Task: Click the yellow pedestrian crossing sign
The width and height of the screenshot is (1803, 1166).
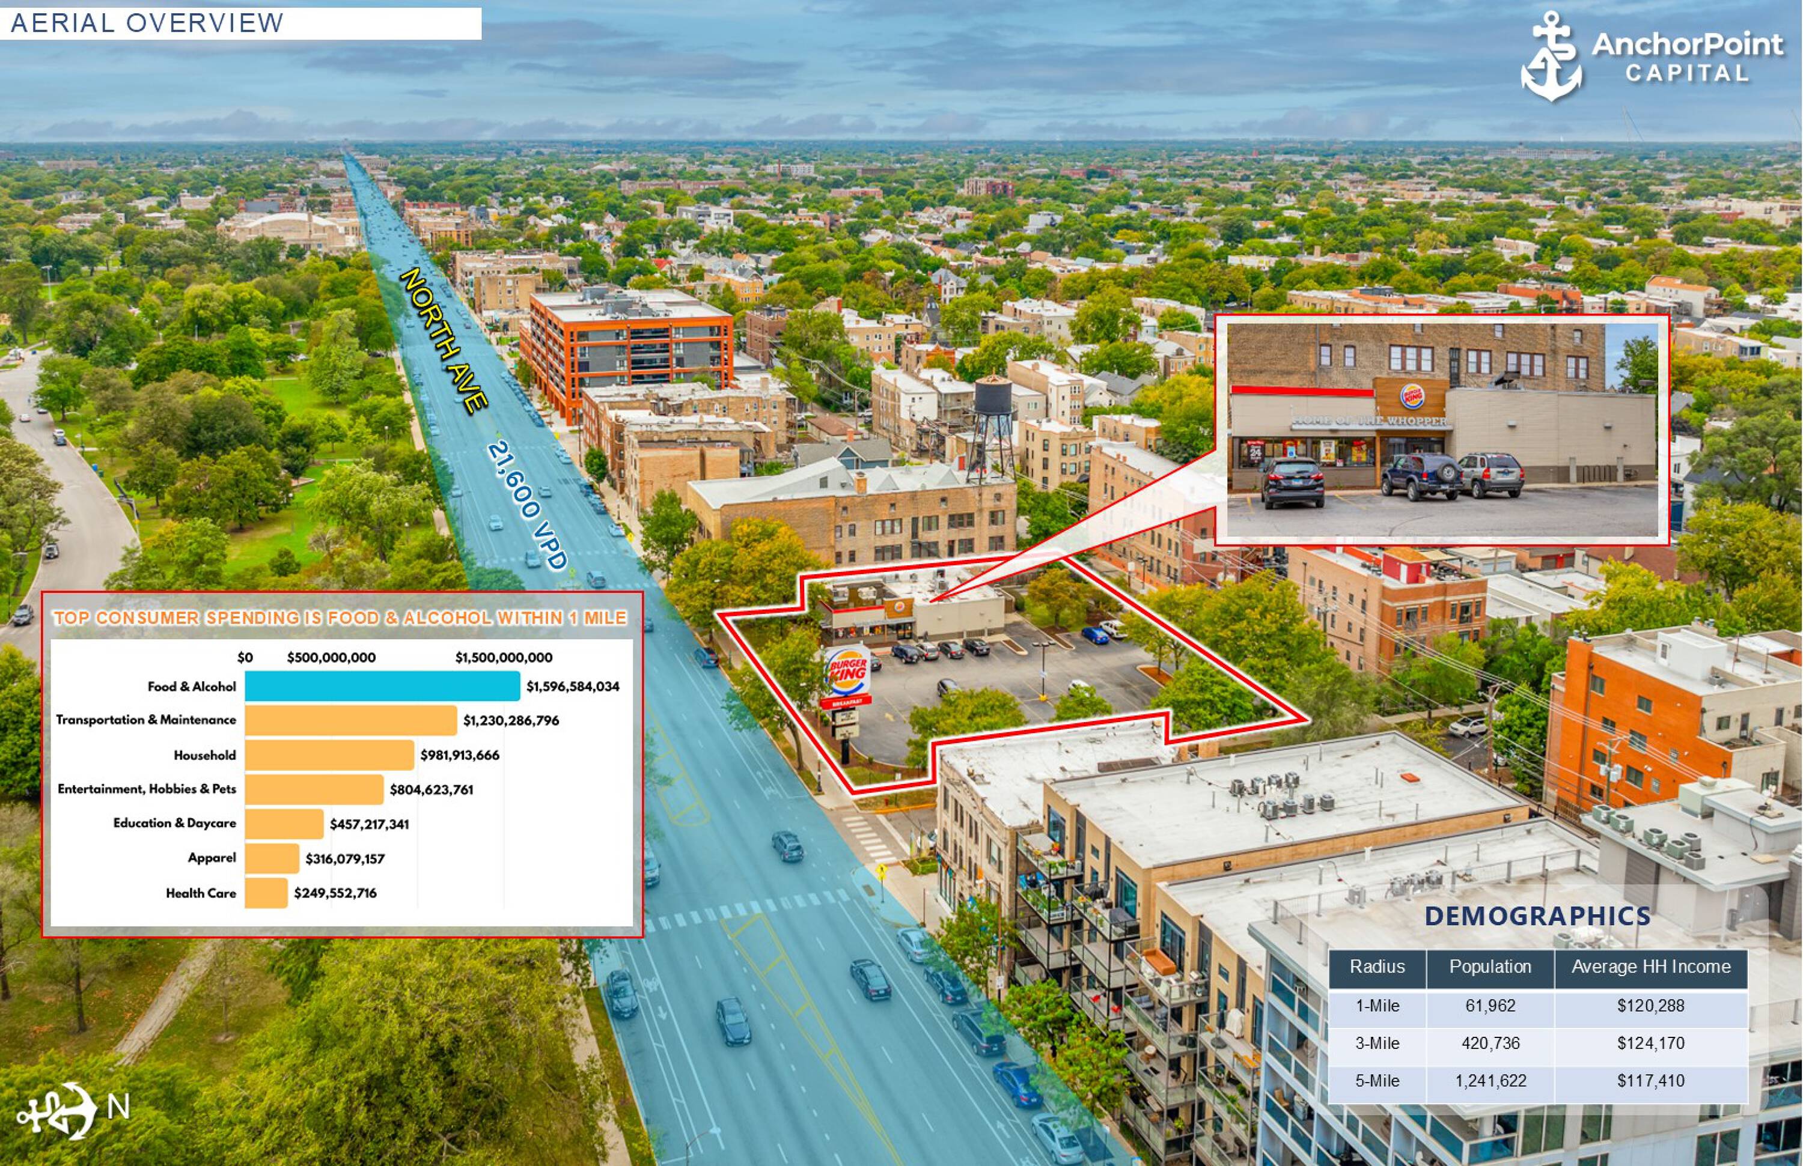Action: coord(882,872)
